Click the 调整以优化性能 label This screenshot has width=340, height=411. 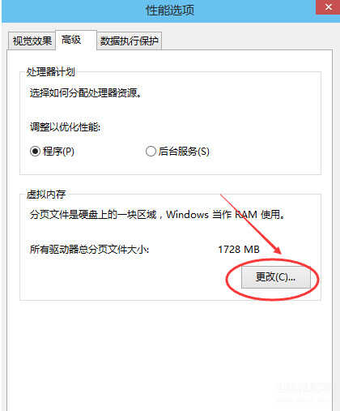[65, 126]
